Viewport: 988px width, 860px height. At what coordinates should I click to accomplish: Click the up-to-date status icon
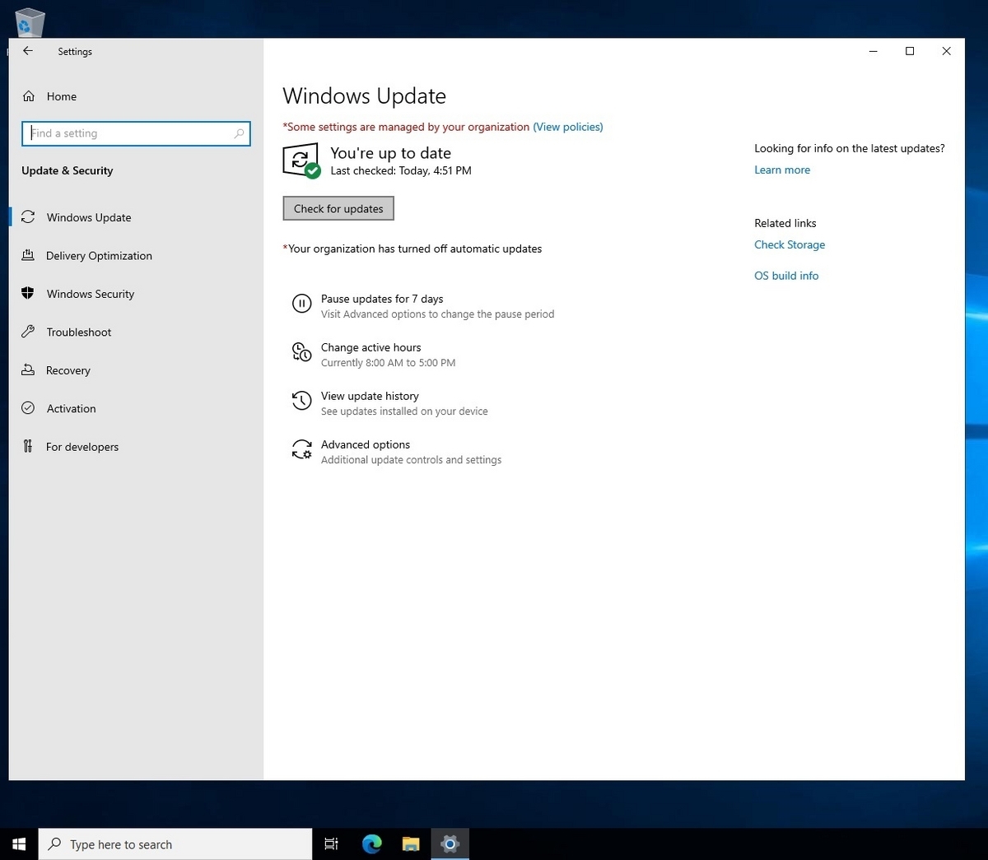tap(301, 160)
